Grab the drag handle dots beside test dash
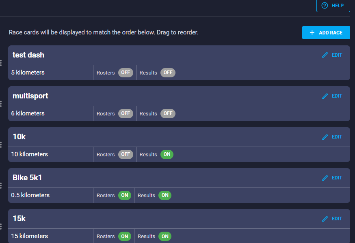This screenshot has width=355, height=243. [x=1, y=63]
